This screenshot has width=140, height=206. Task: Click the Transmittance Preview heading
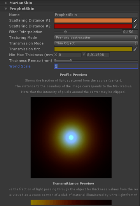73,183
